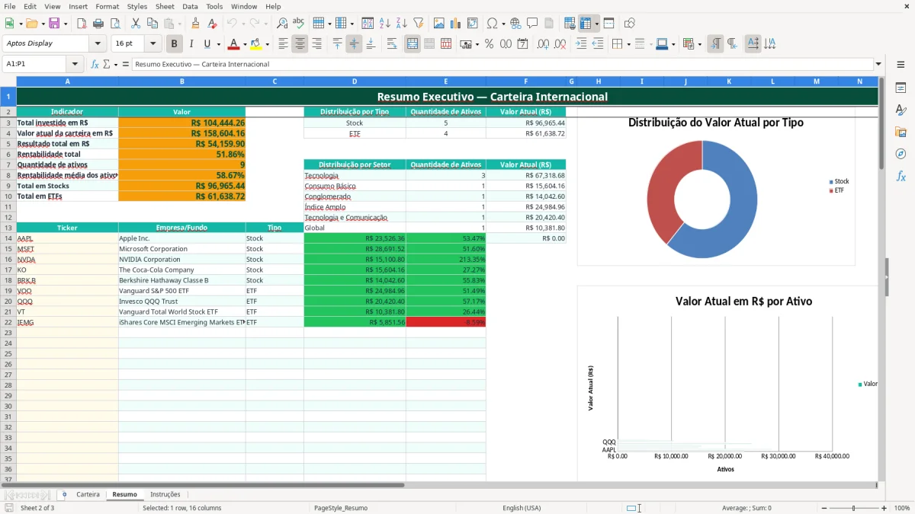Open the Sheet menu
Screen dimensions: 915x514
[x=165, y=6]
